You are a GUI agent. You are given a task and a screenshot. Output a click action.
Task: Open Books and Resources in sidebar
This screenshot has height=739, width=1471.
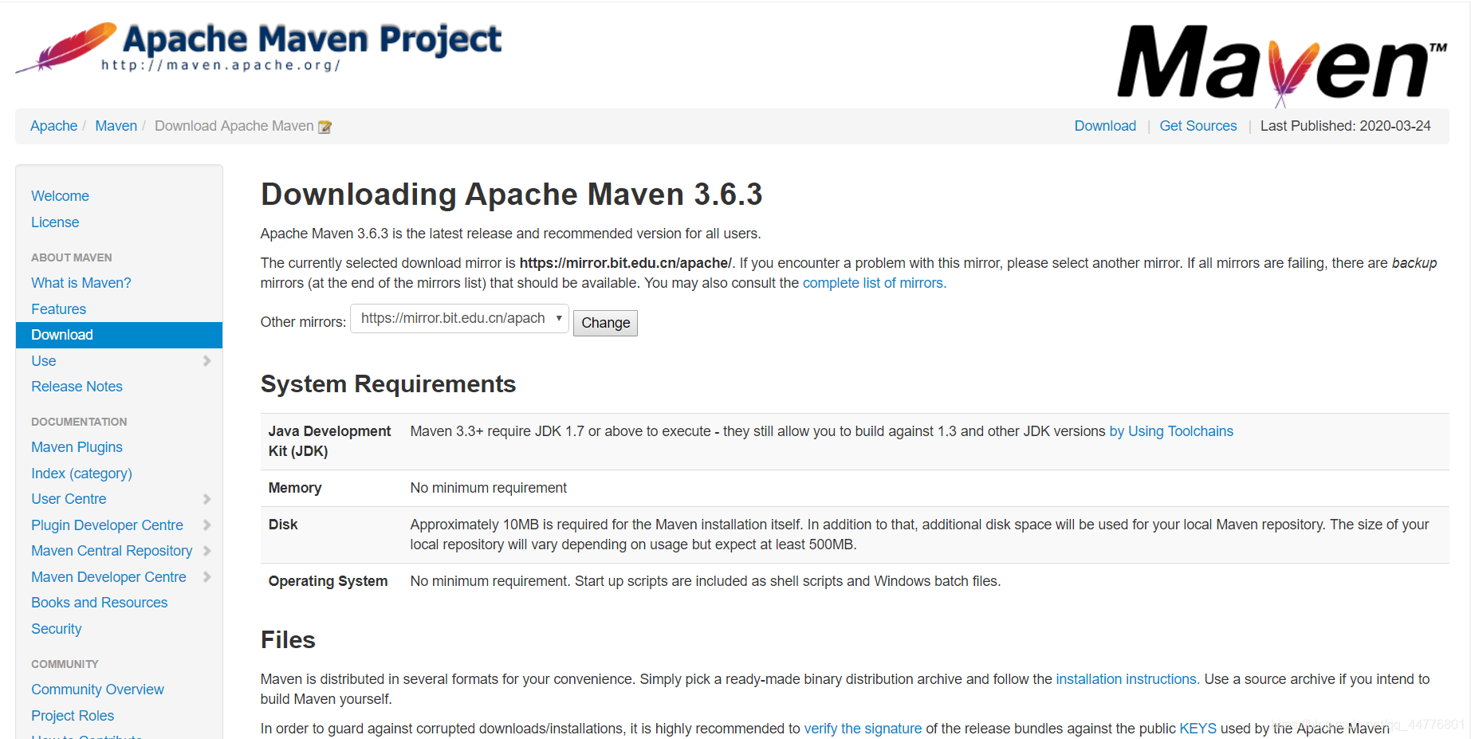(100, 603)
